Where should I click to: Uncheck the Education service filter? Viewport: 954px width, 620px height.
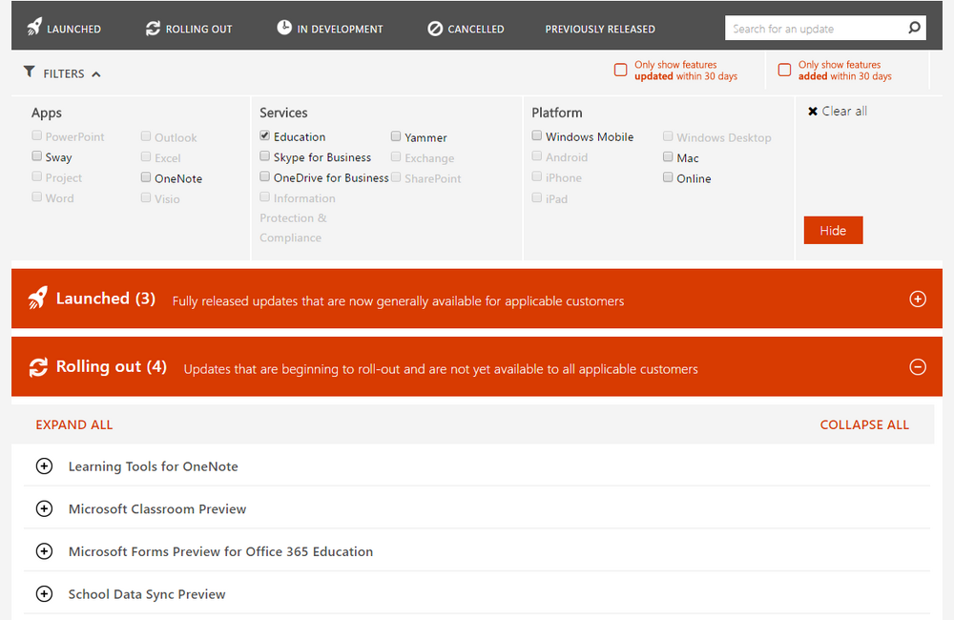click(x=264, y=135)
